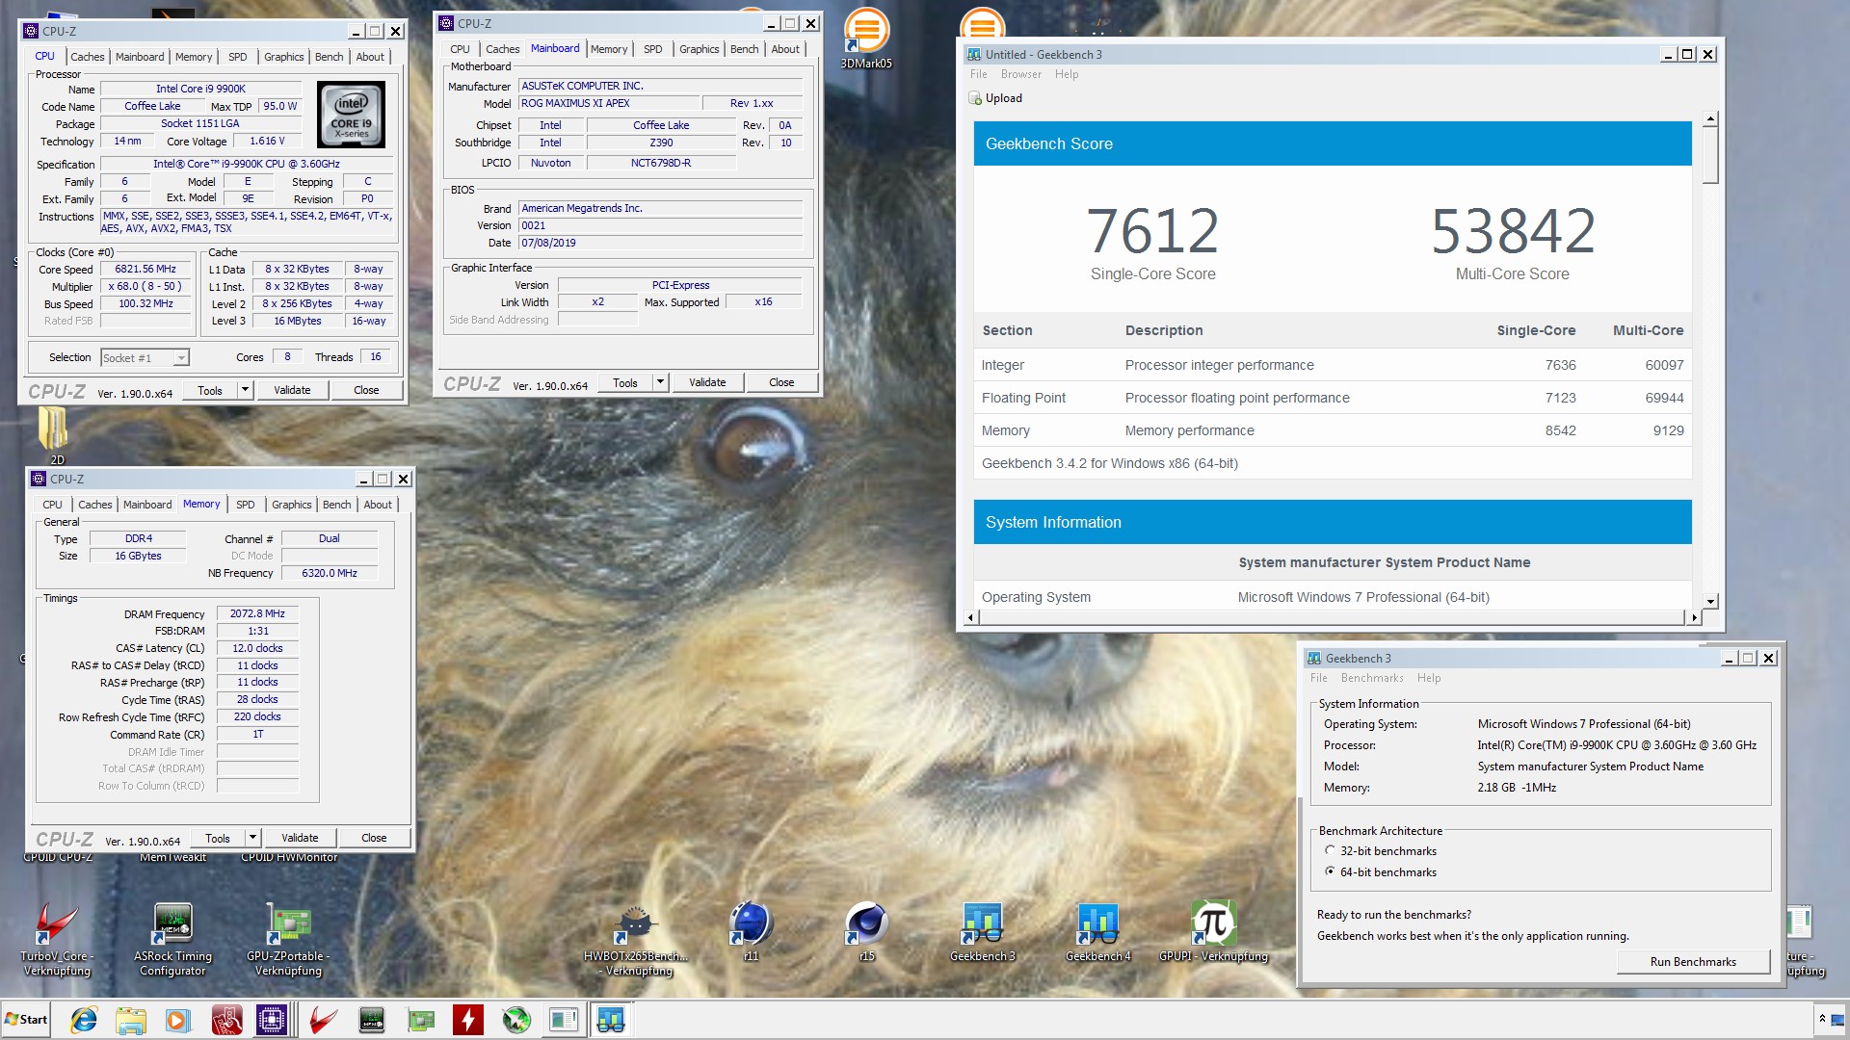
Task: Show hidden tray icons arrow
Action: click(1821, 1019)
